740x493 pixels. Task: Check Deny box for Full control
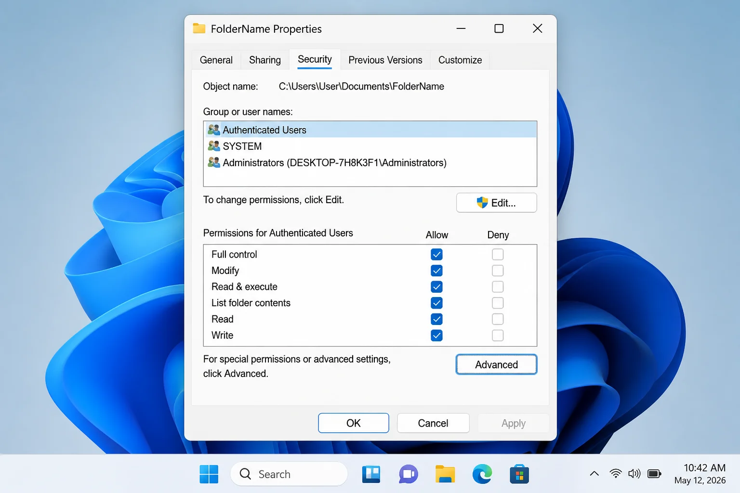point(498,254)
